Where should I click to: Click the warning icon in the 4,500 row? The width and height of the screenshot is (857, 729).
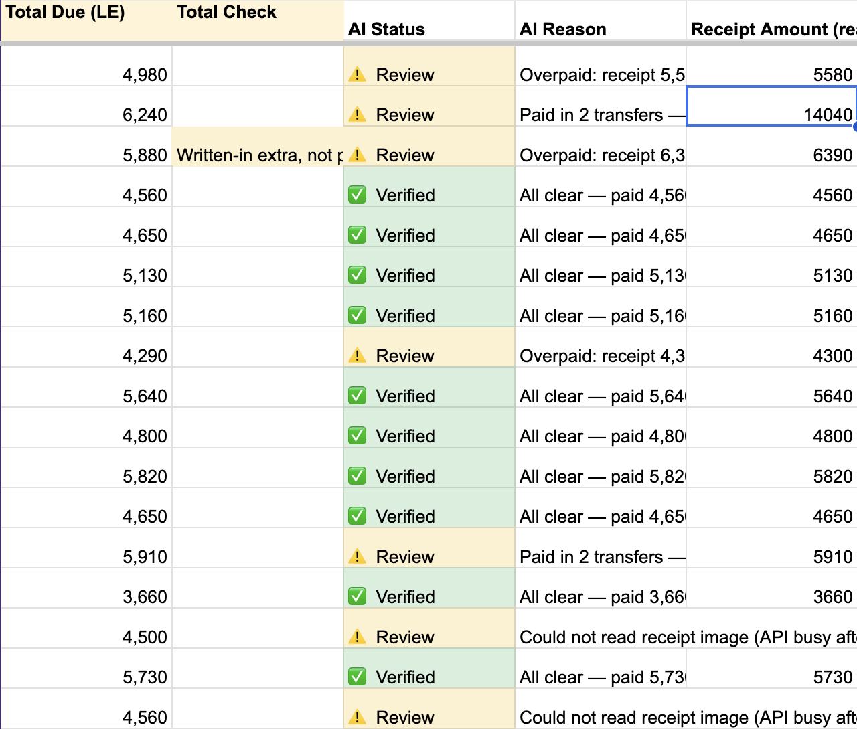(358, 637)
